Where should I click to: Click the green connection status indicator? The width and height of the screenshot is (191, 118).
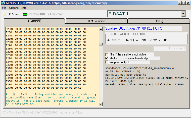point(25,15)
